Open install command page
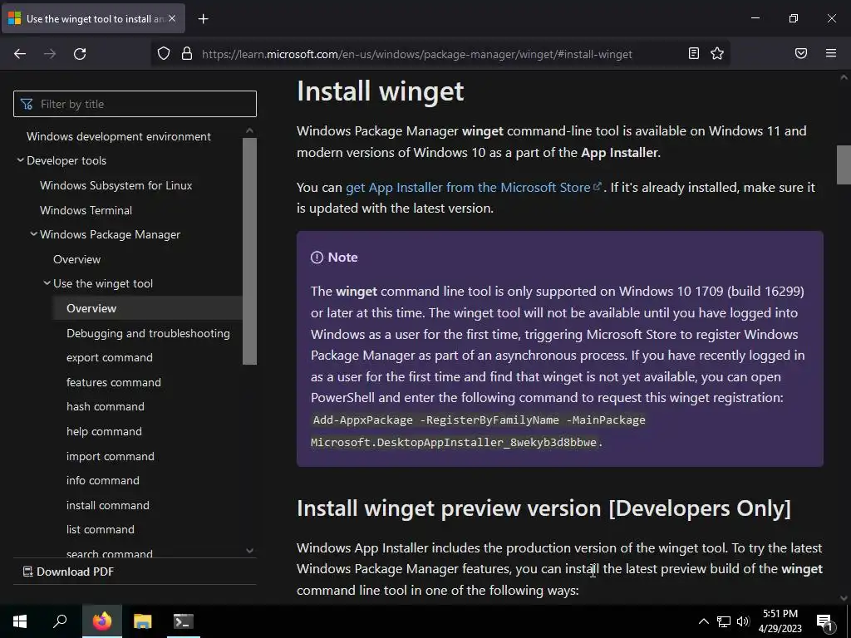The image size is (851, 638). coord(107,505)
